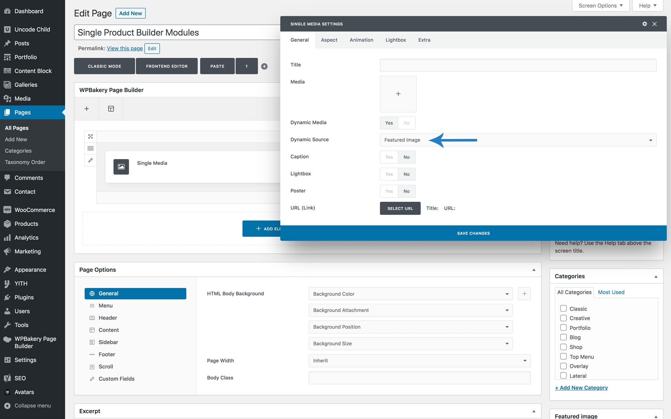Open the WooCommerce sidebar menu

tap(35, 210)
